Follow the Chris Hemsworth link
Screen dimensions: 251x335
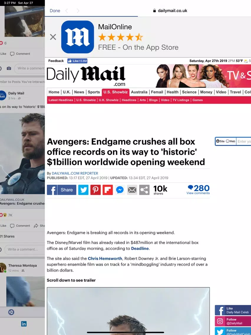click(105, 259)
